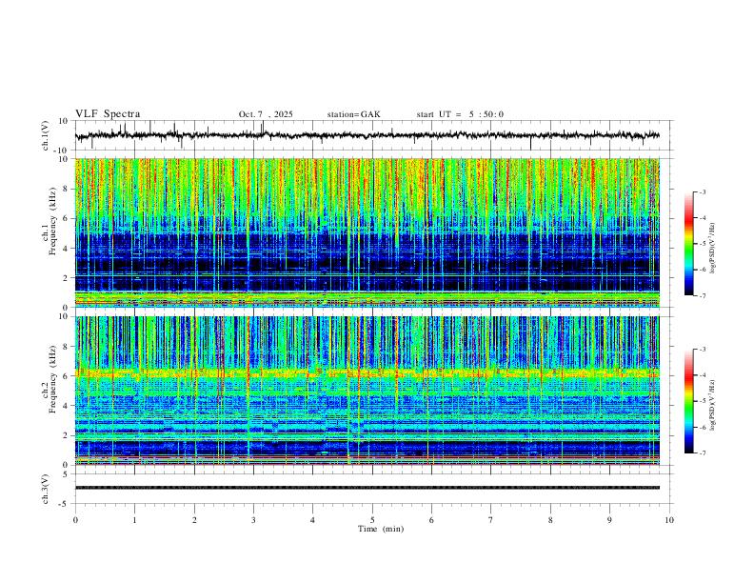Click the "-3" tick on upper colorbar
The width and height of the screenshot is (754, 583).
(702, 191)
